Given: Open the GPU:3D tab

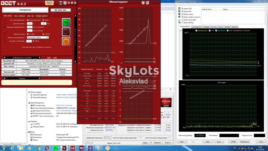Looking at the screenshot, I should point(30,16).
